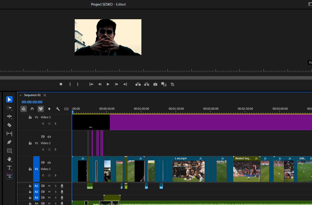This screenshot has width=312, height=205.
Task: Open keyframe navigation arrow on Video 1
Action: (x=55, y=176)
